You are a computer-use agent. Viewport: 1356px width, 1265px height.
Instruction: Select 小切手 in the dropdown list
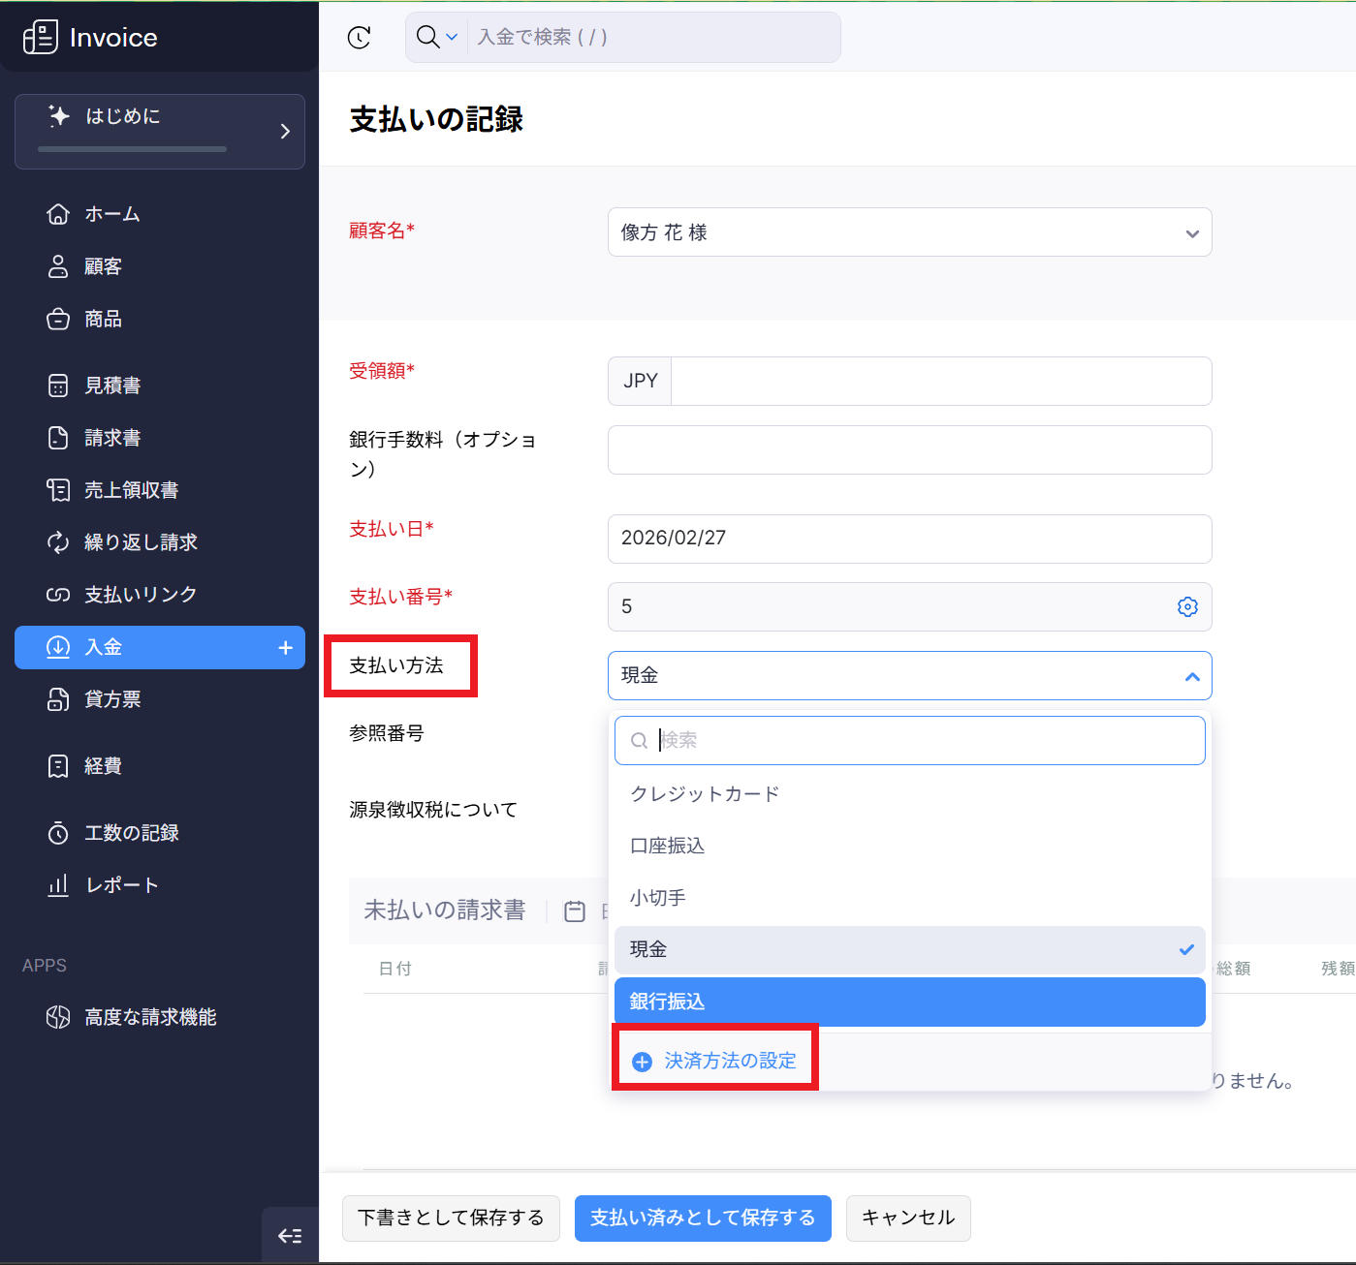[x=658, y=898]
